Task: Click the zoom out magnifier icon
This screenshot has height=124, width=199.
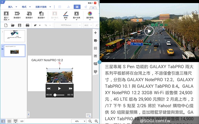Action: (90, 121)
